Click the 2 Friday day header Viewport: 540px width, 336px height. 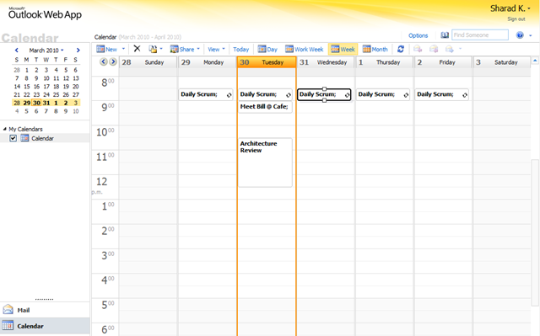tap(443, 62)
